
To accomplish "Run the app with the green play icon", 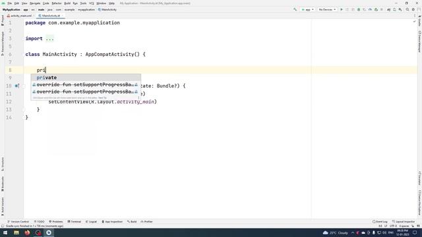I will pyautogui.click(x=342, y=10).
